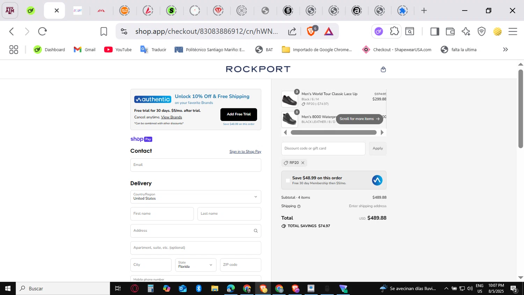Open the notifications center icon
The image size is (524, 295).
coord(514,289)
